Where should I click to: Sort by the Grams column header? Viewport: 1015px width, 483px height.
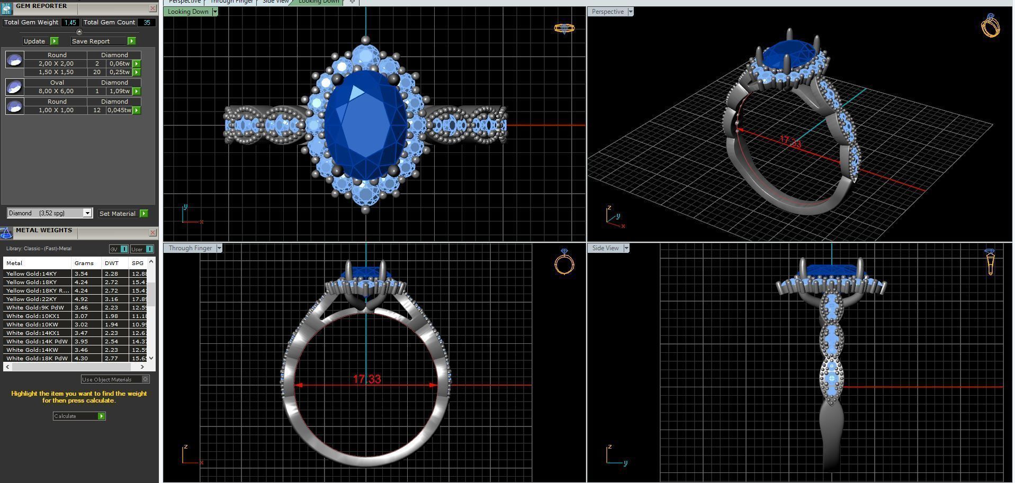coord(86,263)
